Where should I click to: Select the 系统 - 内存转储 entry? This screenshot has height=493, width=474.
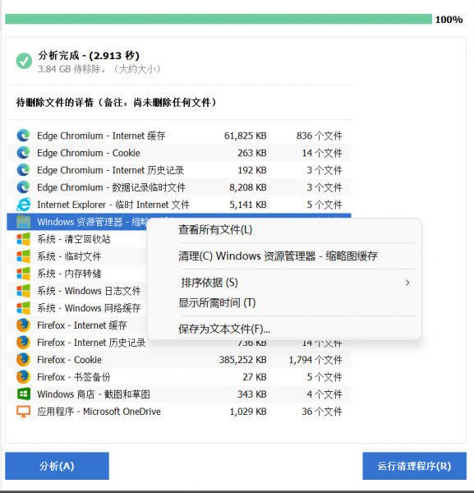[69, 274]
